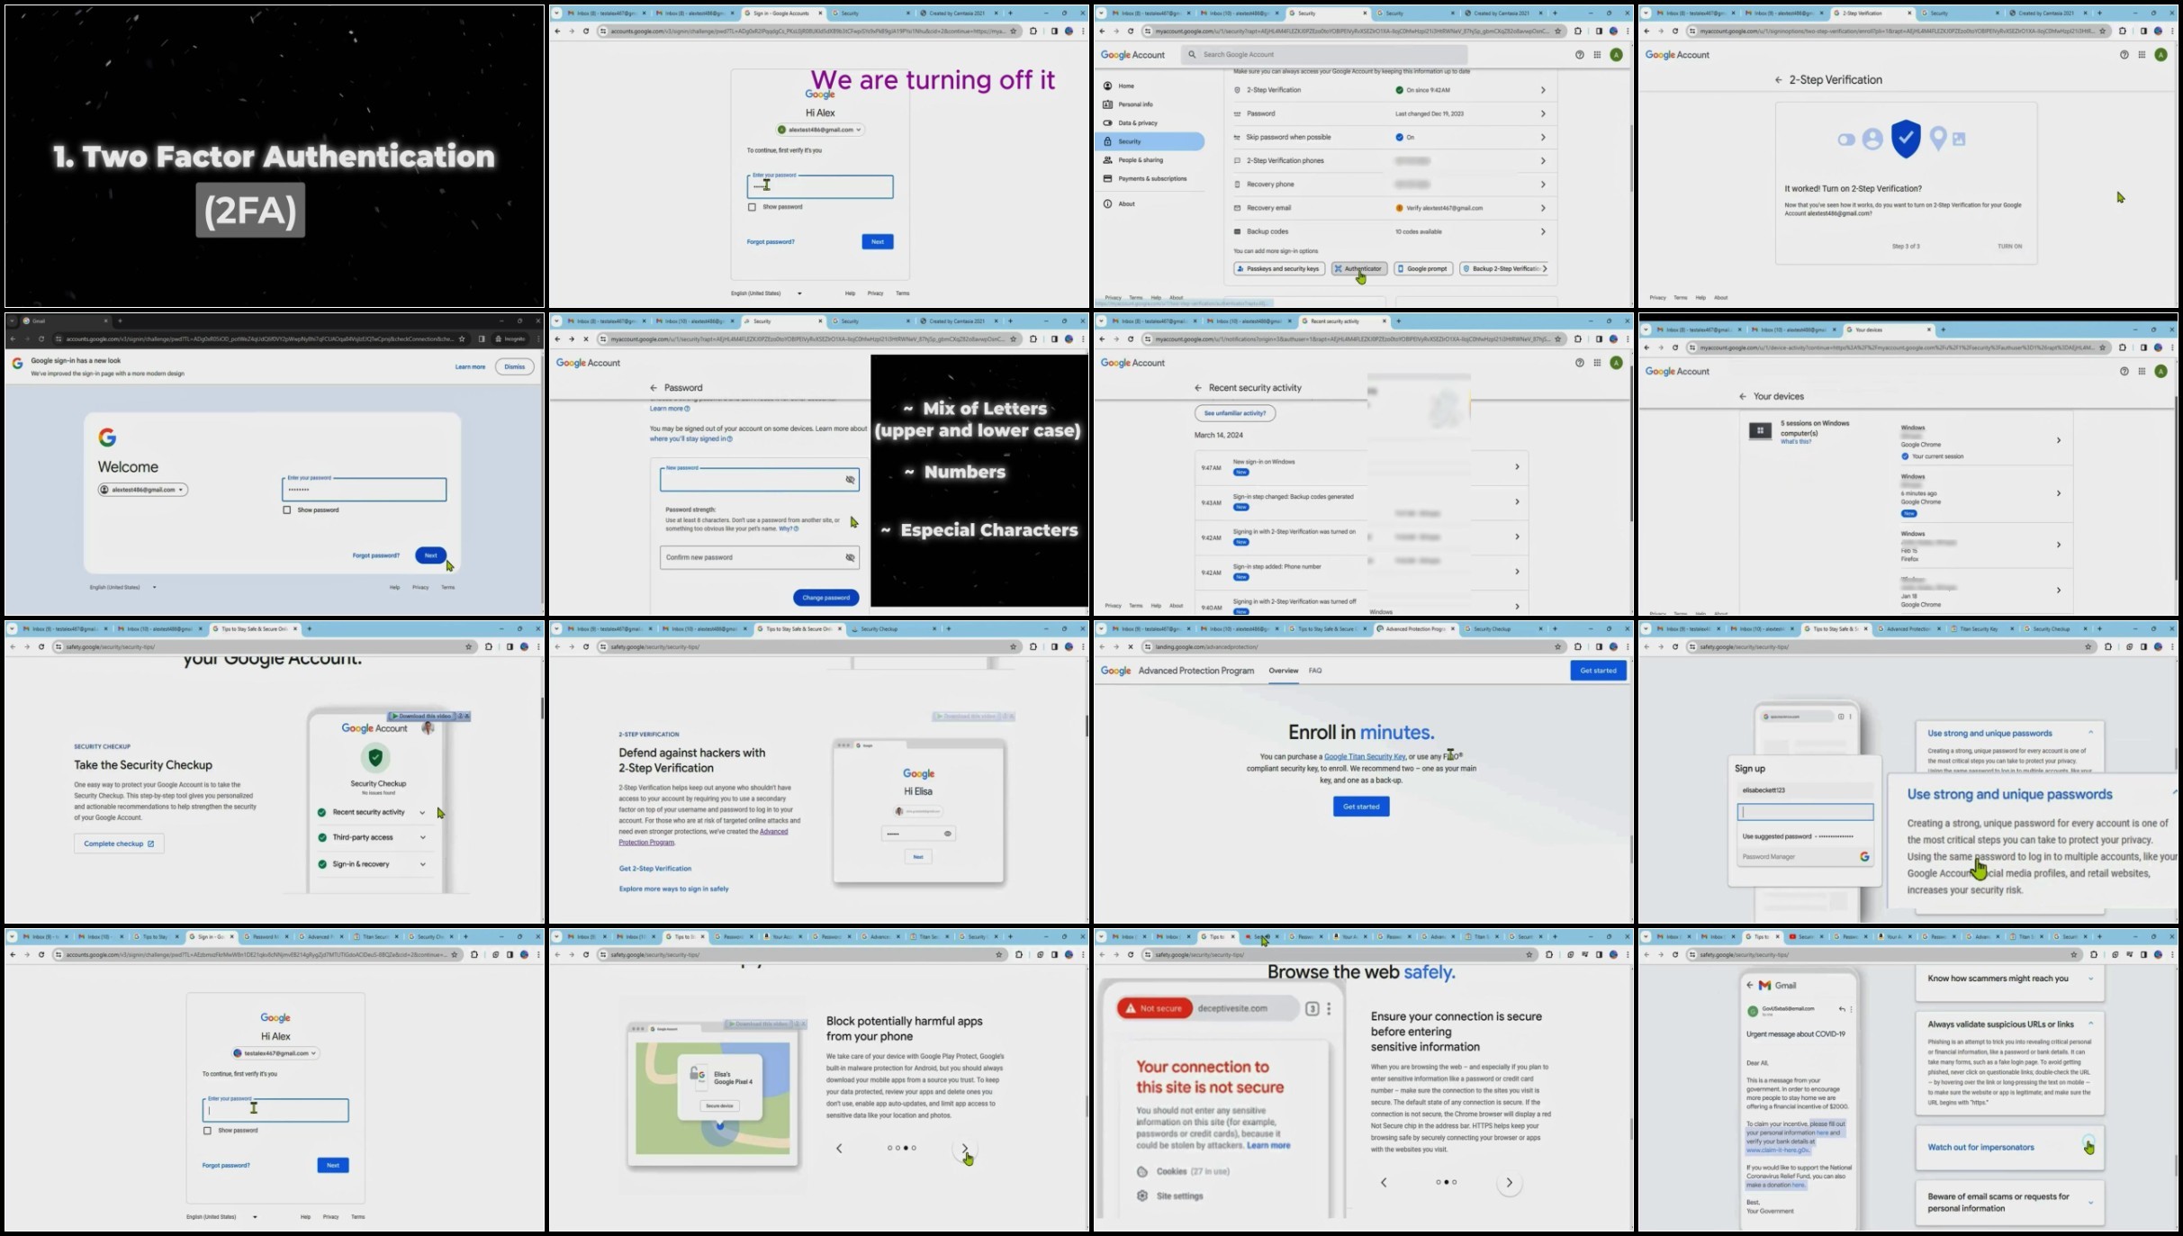This screenshot has height=1236, width=2183.
Task: Expand Beware of email scams tip
Action: point(2010,1203)
